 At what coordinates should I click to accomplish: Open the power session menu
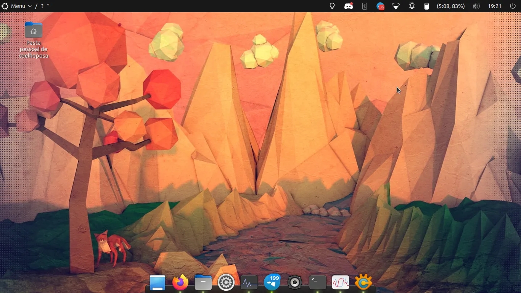coord(513,6)
